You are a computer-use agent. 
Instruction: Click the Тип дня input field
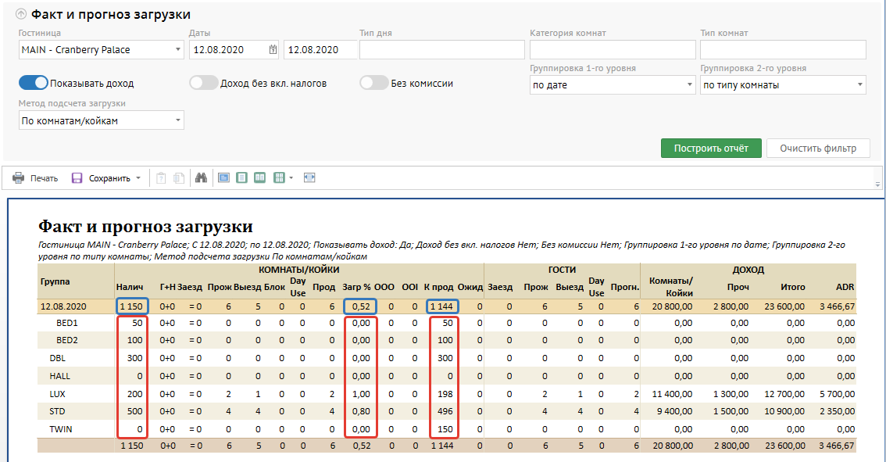coord(441,50)
